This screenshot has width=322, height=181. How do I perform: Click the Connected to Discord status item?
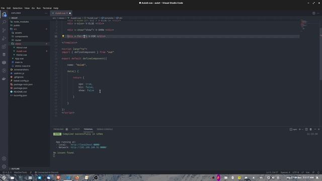(x=46, y=172)
